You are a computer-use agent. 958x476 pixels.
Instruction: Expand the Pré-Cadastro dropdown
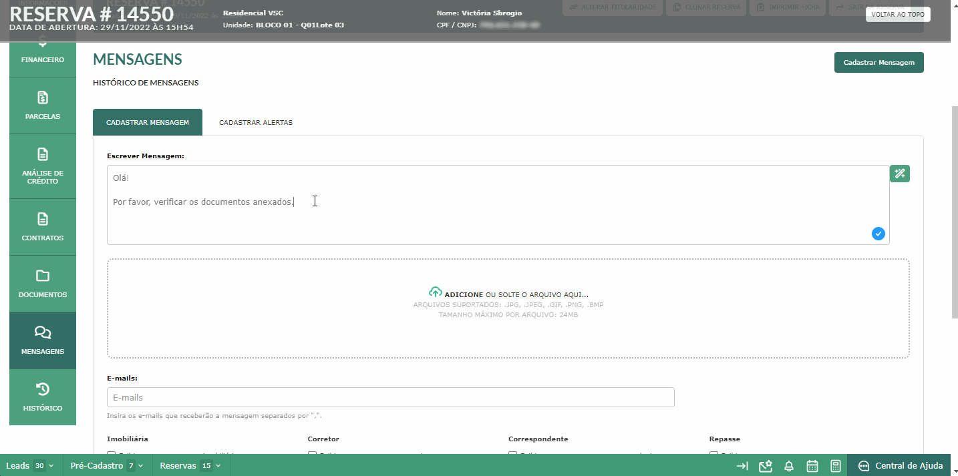pyautogui.click(x=108, y=466)
